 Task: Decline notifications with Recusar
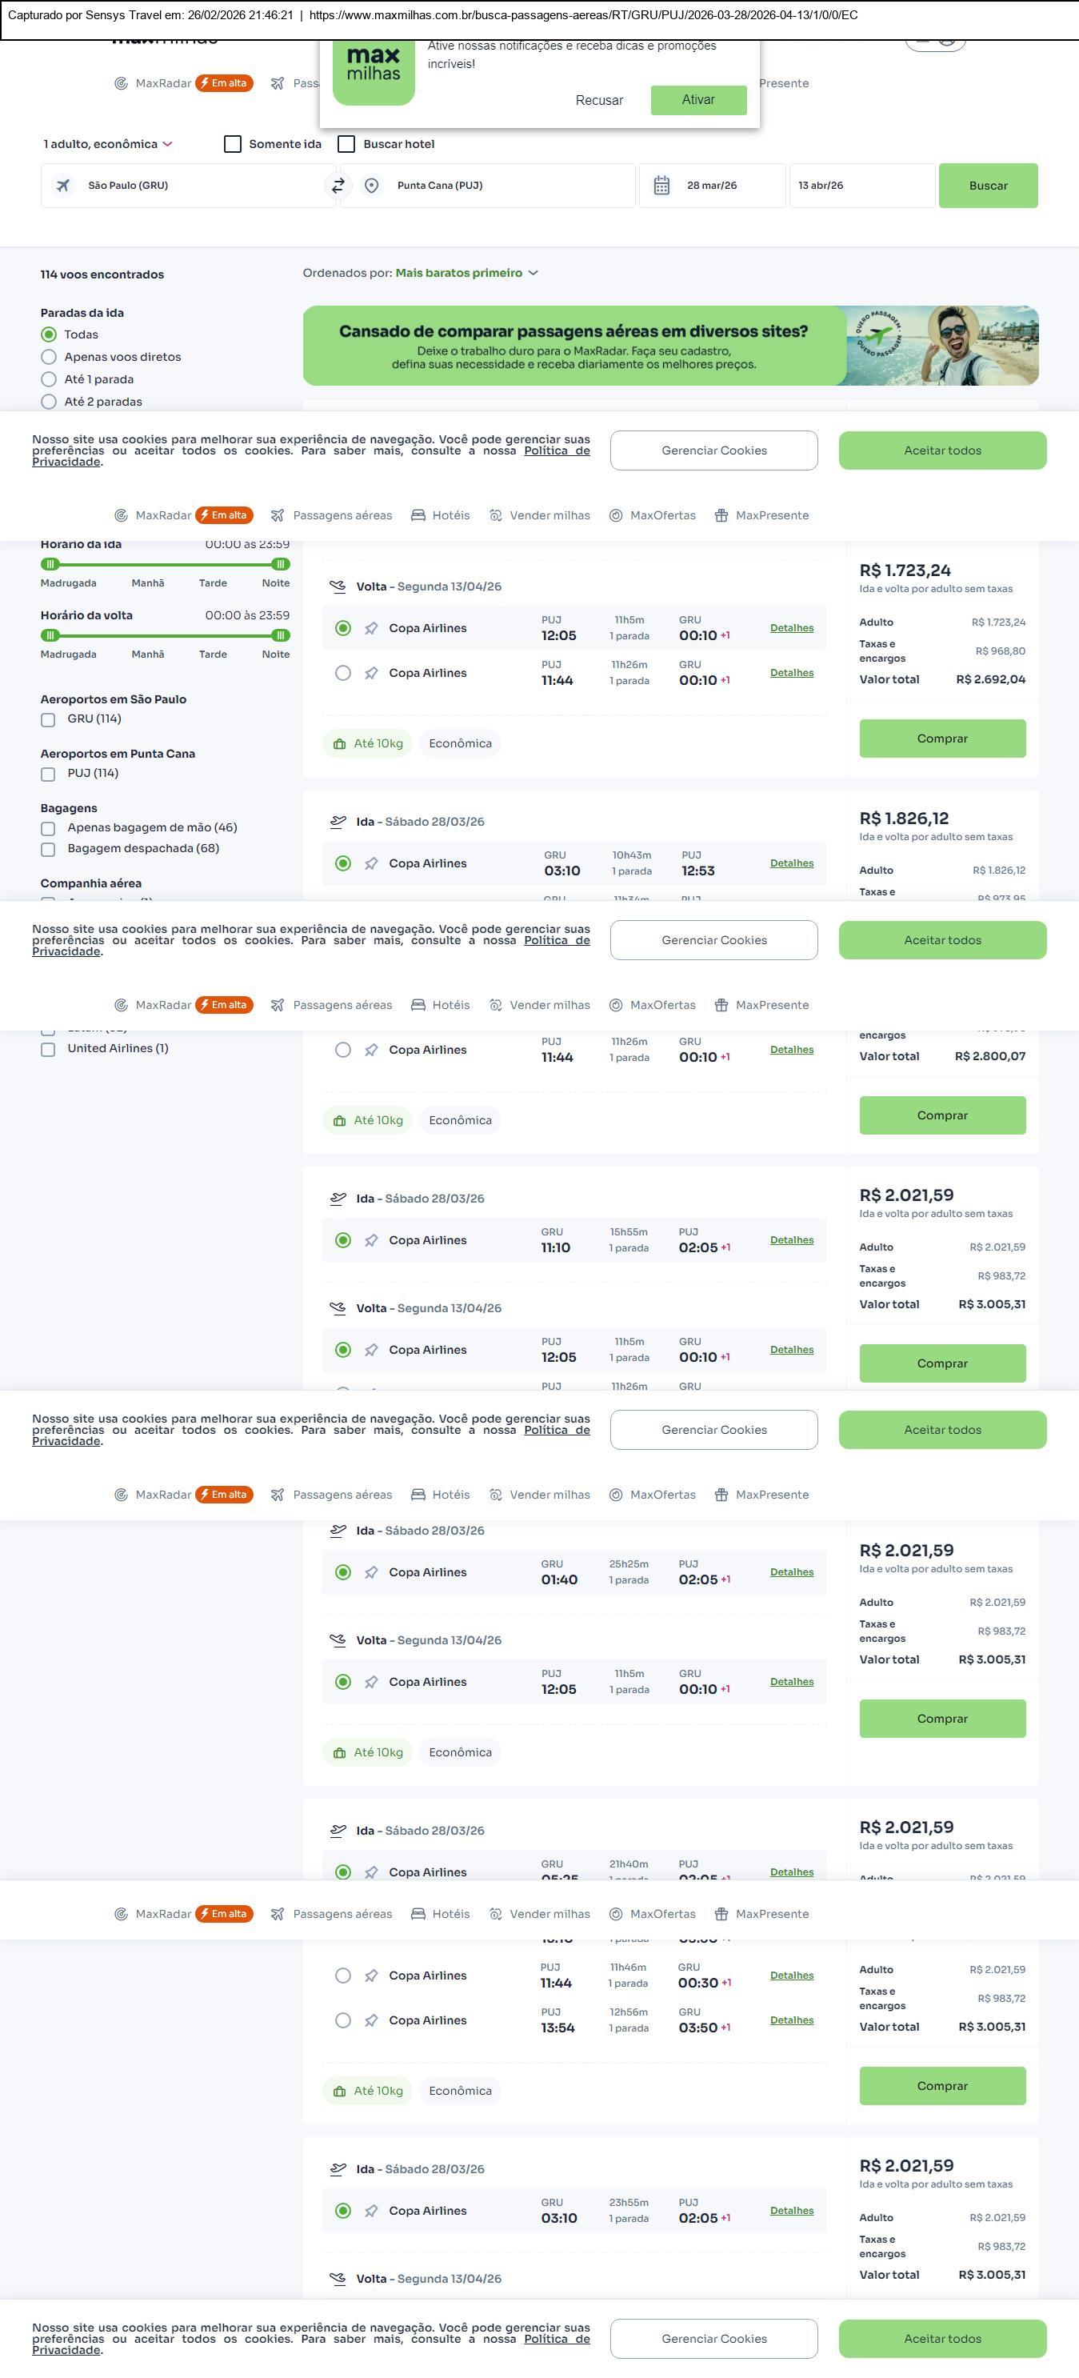pos(599,101)
